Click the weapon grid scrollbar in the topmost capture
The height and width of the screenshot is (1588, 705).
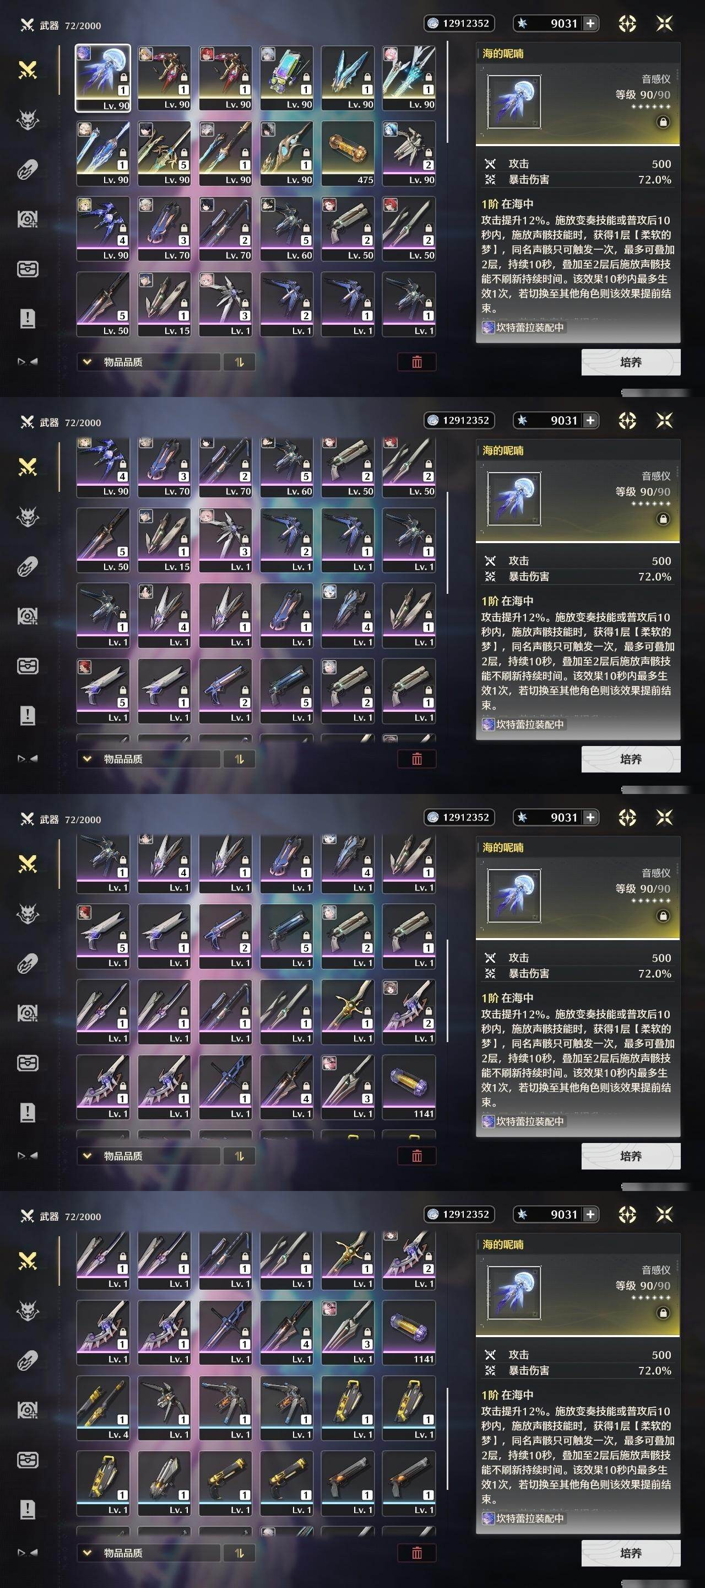(x=448, y=93)
